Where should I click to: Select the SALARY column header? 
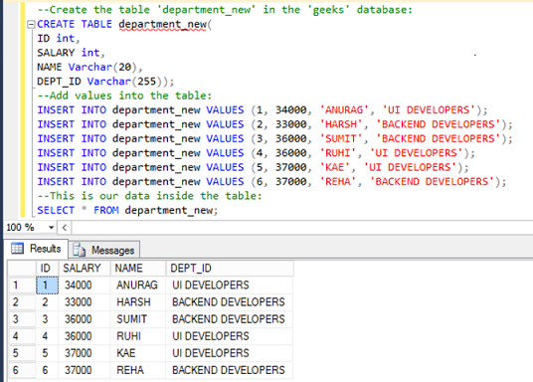tap(85, 268)
